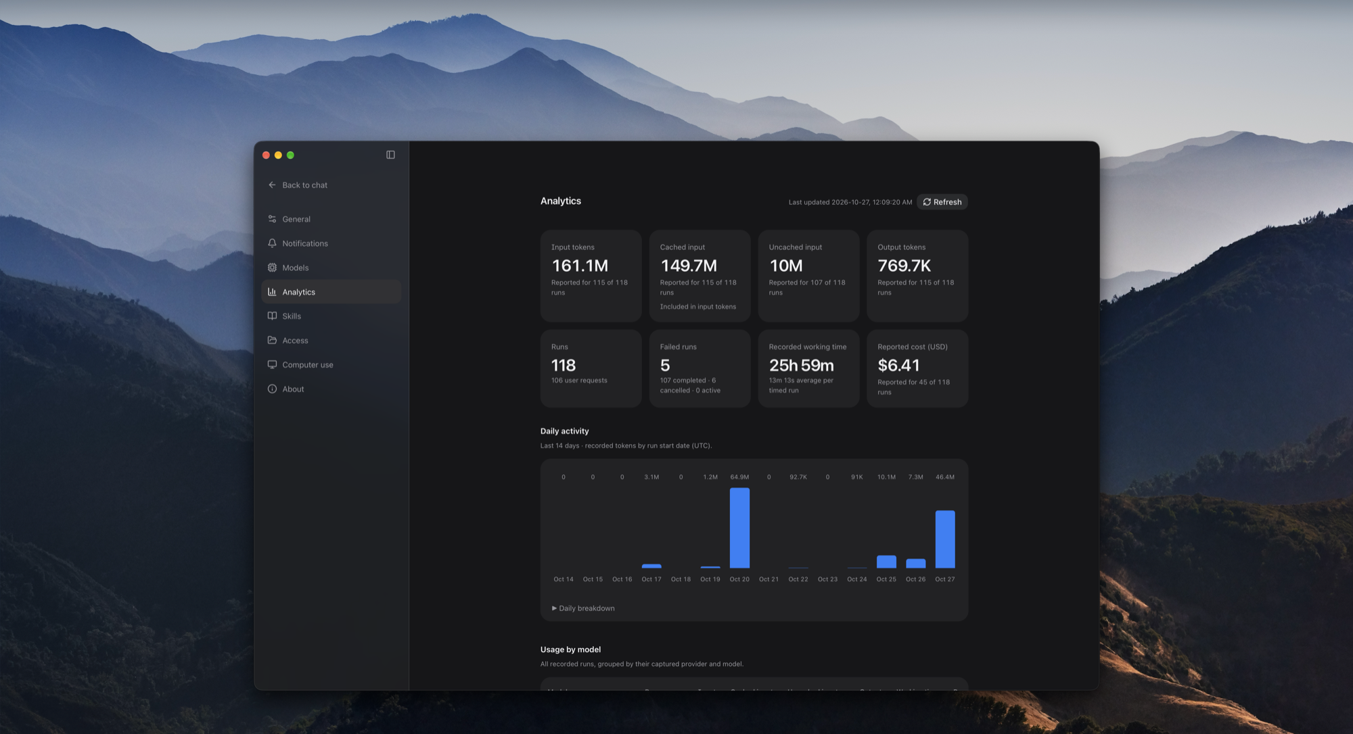The image size is (1353, 734).
Task: Click the Oct 25 bar in chart
Action: click(886, 562)
